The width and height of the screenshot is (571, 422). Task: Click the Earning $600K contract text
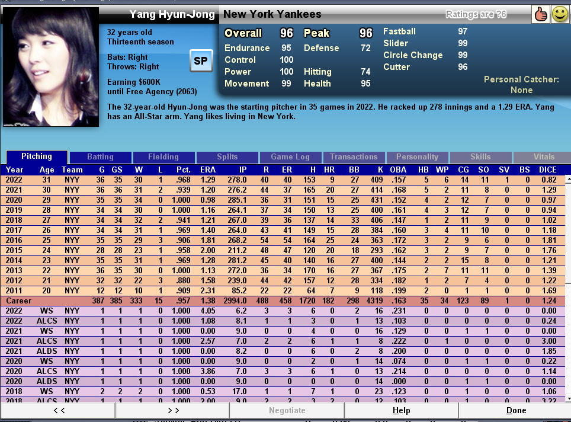pyautogui.click(x=134, y=82)
